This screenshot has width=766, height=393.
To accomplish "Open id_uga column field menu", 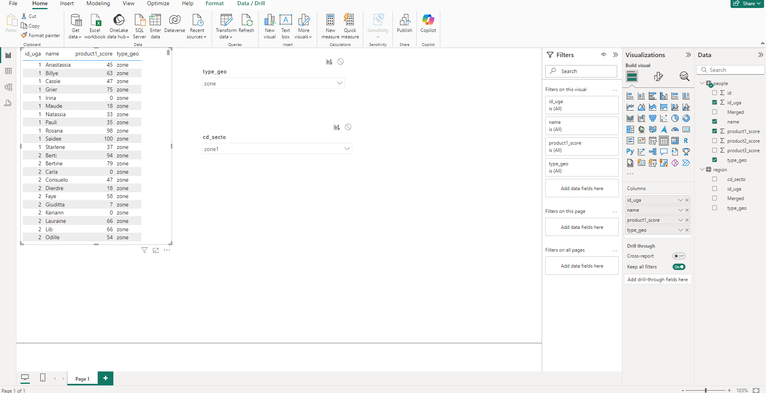I will [680, 200].
